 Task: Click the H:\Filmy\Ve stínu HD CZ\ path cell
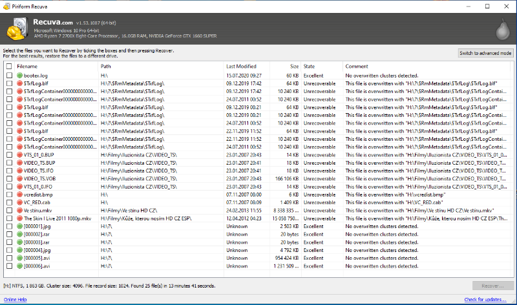coord(129,211)
